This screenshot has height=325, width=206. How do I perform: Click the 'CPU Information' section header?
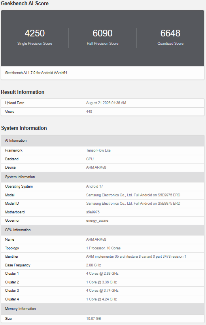[102, 230]
